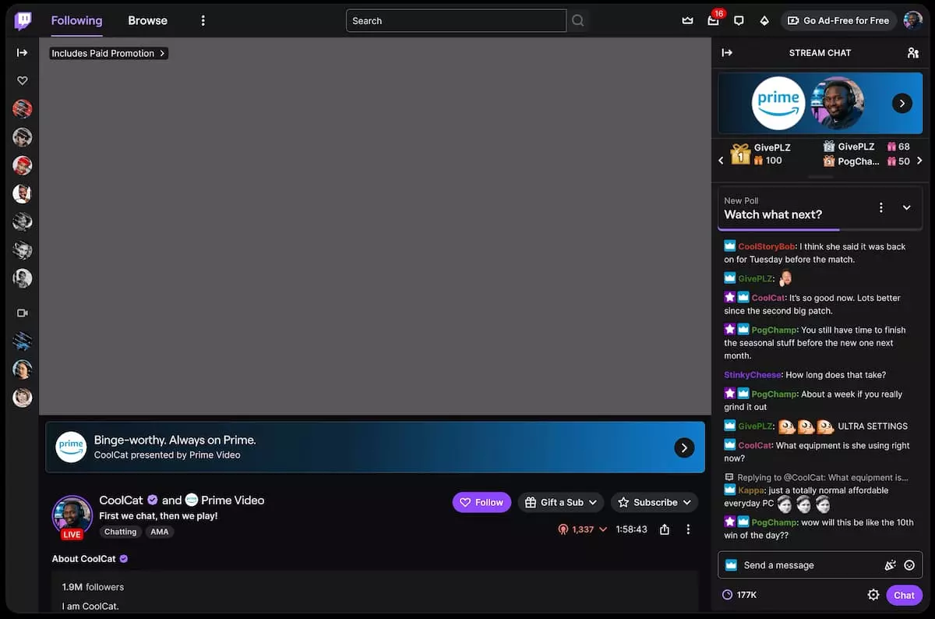Image resolution: width=935 pixels, height=619 pixels.
Task: Click the Chatting category tag
Action: (120, 532)
